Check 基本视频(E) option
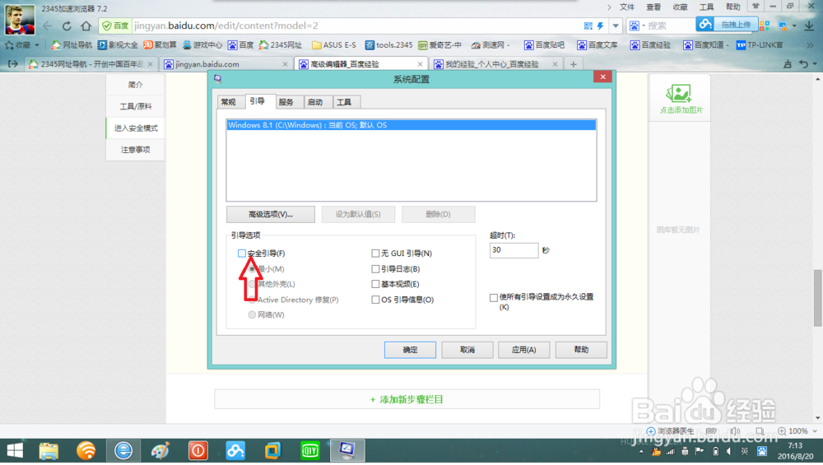Image resolution: width=823 pixels, height=465 pixels. click(x=375, y=284)
